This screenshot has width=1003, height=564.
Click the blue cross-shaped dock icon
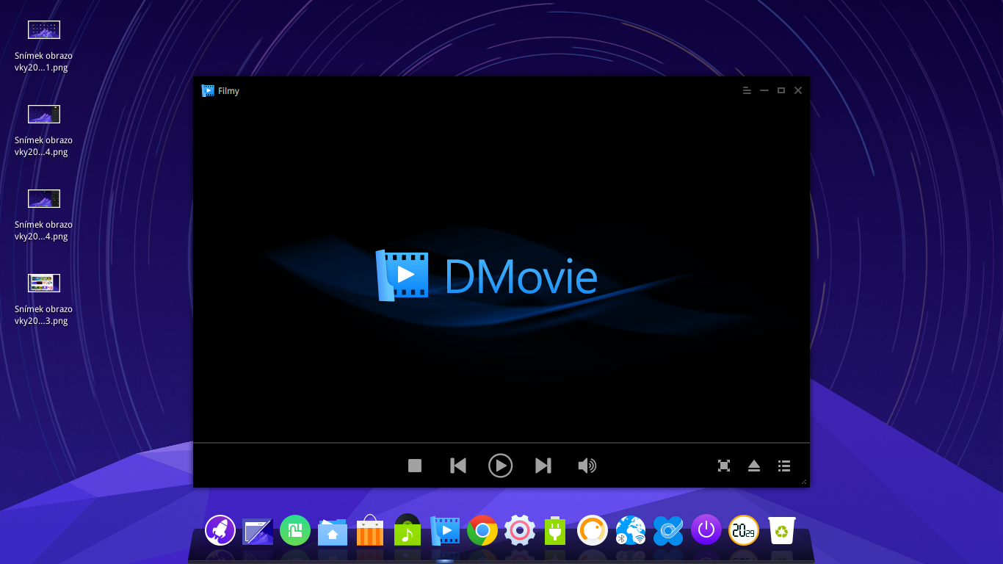tap(668, 530)
